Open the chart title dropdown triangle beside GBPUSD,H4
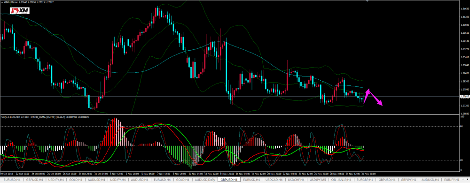Viewport: 470px width, 183px height. click(x=2, y=3)
